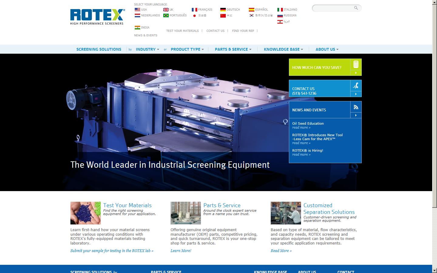Go to SCREENING SOLUTIONS navigation item
Viewport: 437px width, 273px height.
[99, 49]
